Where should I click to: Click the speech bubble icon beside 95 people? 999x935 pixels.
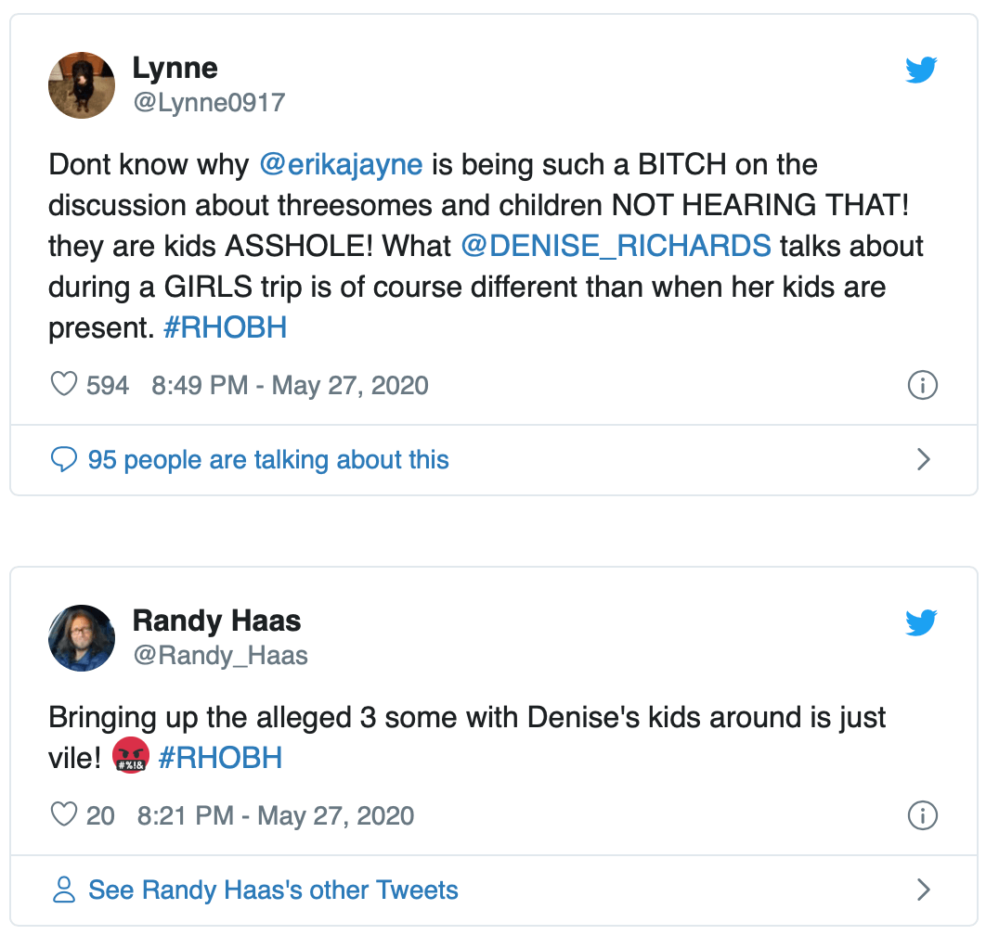[63, 459]
